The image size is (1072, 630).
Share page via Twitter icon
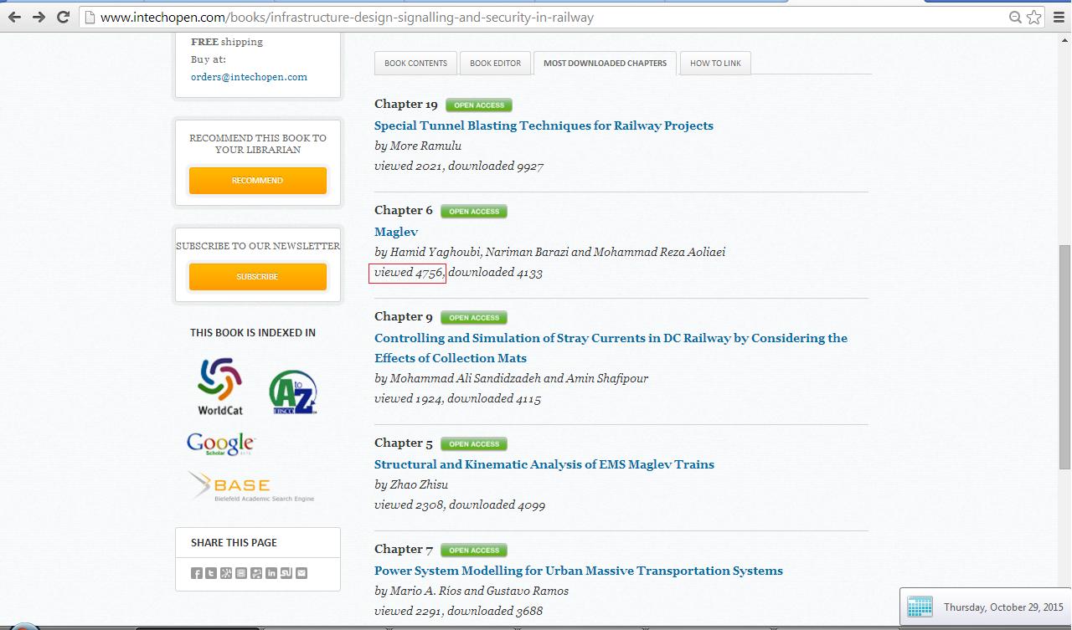[211, 573]
